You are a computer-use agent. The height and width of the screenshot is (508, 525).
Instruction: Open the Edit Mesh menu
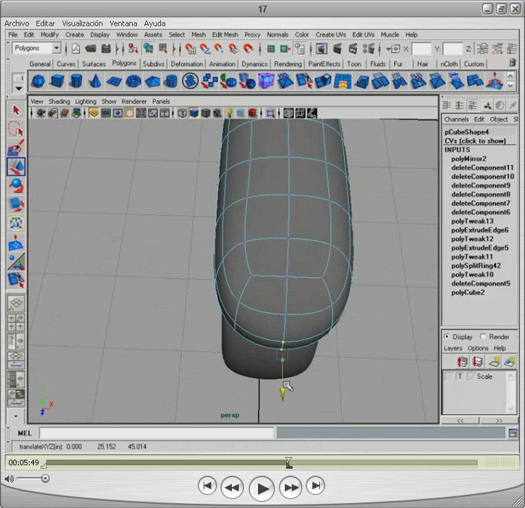click(x=225, y=34)
